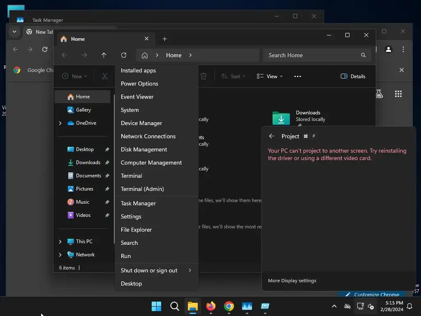Open pinned Music in sidebar
The height and width of the screenshot is (316, 421).
[82, 202]
